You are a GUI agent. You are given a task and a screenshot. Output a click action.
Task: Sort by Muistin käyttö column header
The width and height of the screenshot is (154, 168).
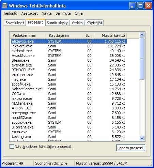click(x=111, y=35)
